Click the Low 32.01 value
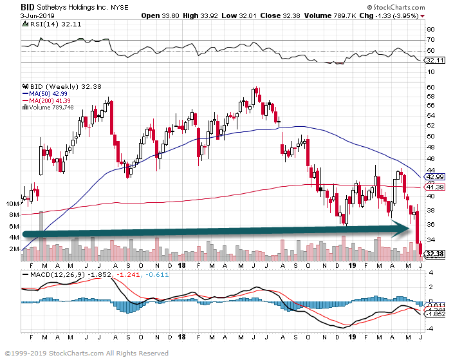This screenshot has width=462, height=360. (x=239, y=15)
